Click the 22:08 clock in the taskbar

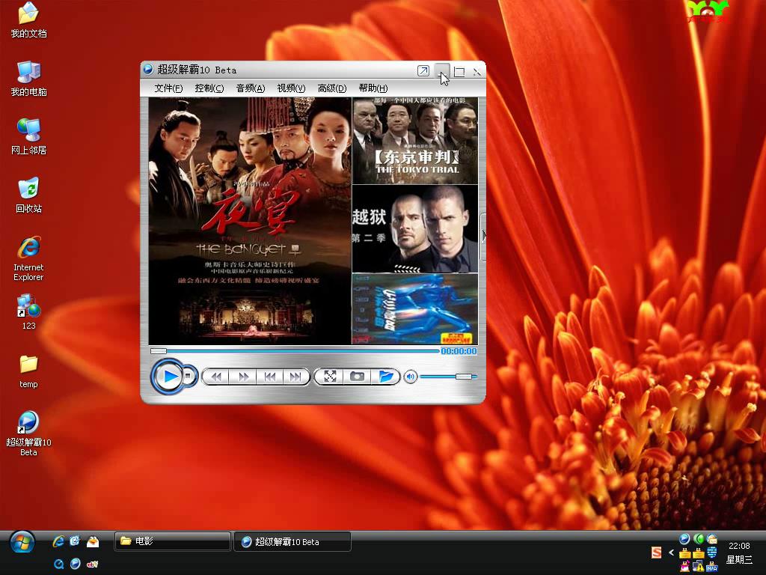(738, 546)
